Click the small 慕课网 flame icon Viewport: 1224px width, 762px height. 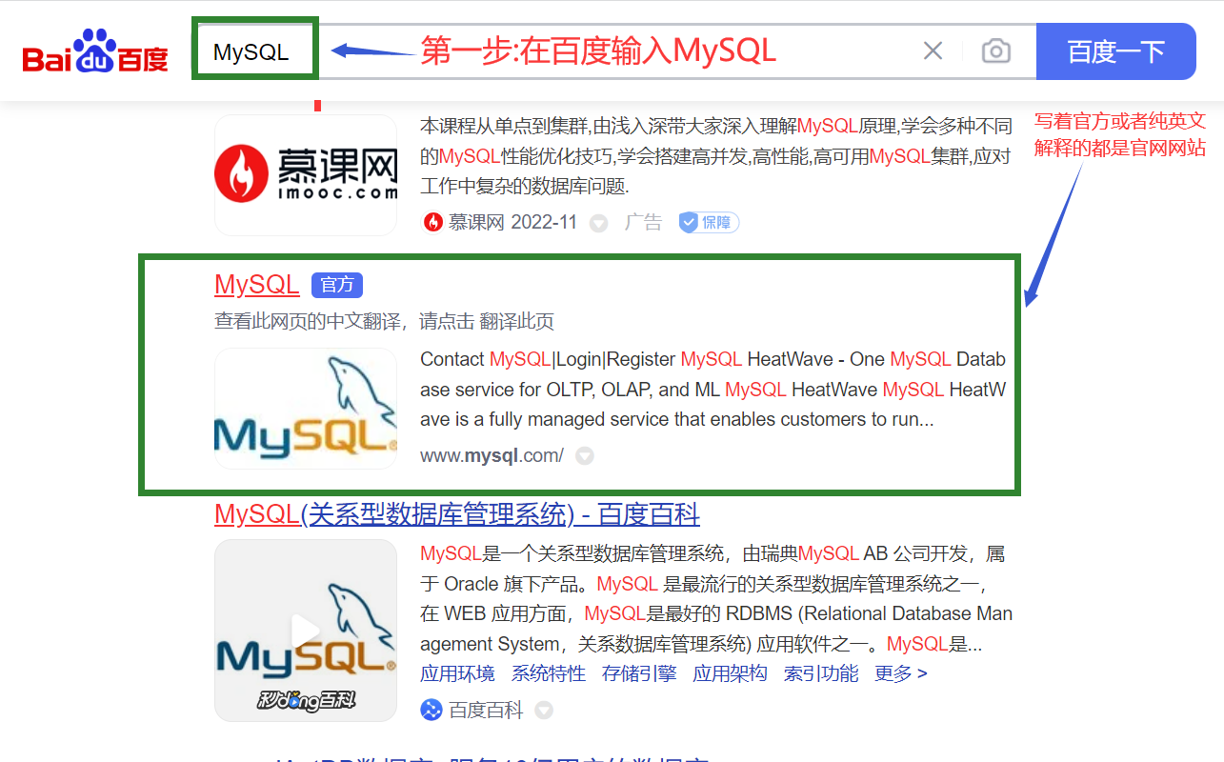432,223
